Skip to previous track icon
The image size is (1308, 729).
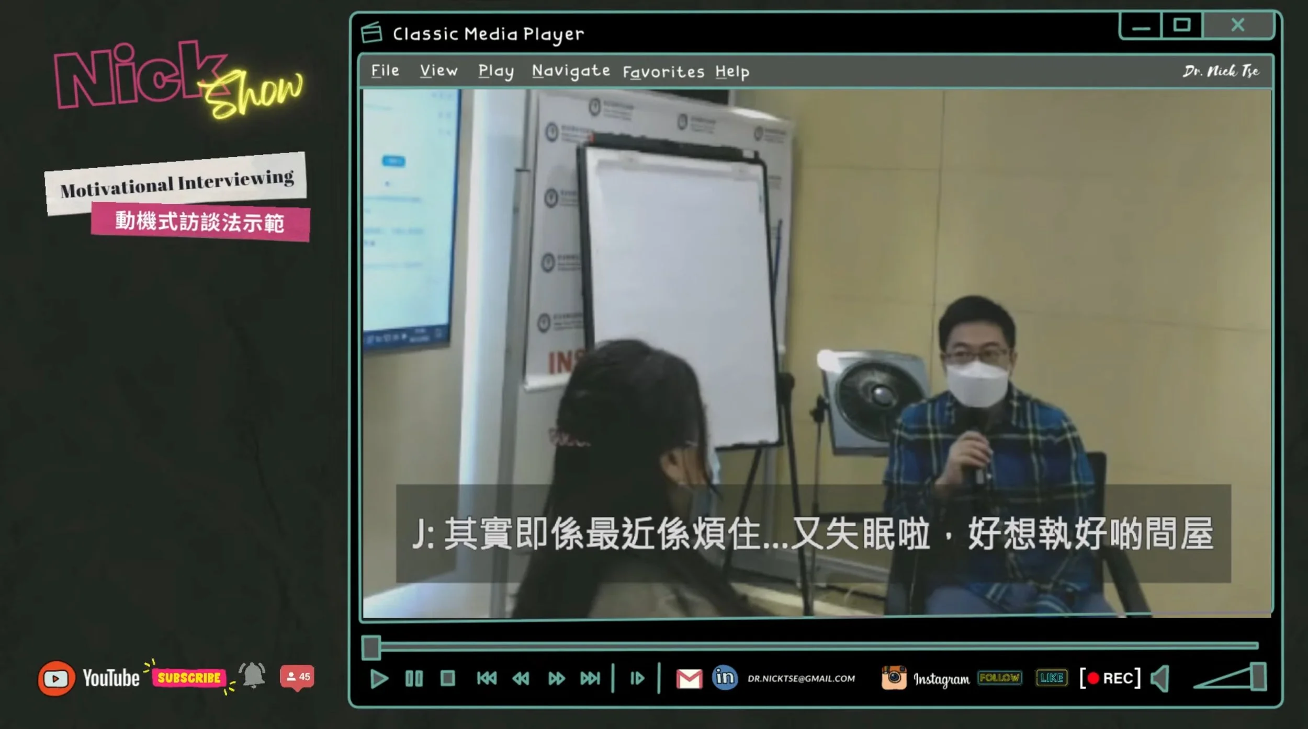[x=487, y=678]
